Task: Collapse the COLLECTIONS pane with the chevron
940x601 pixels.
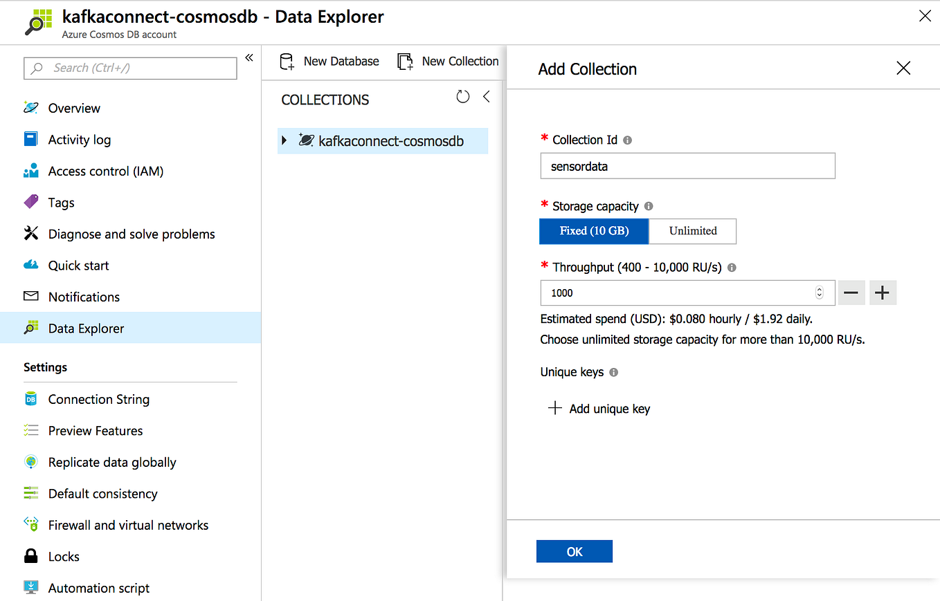Action: (x=486, y=97)
